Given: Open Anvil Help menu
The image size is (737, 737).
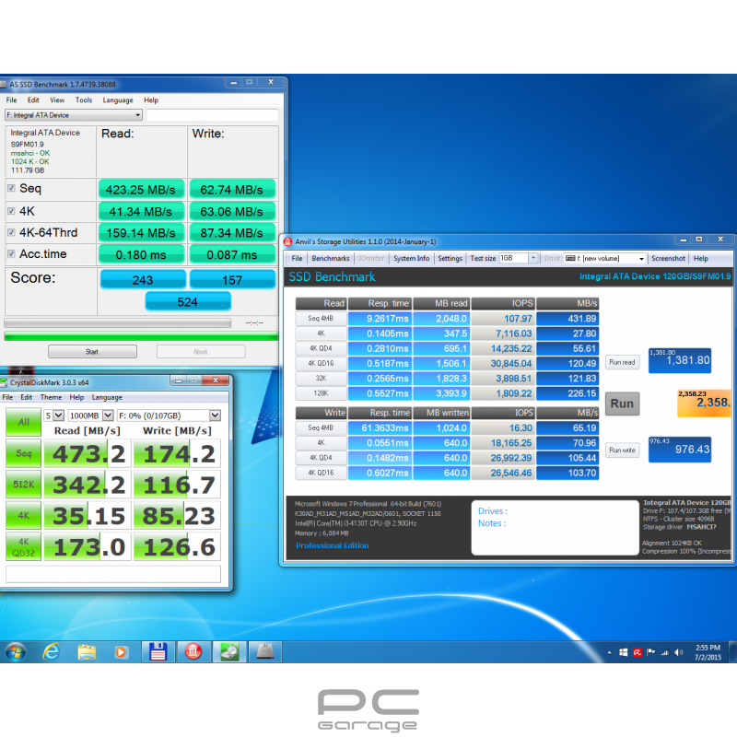Looking at the screenshot, I should click(x=700, y=258).
